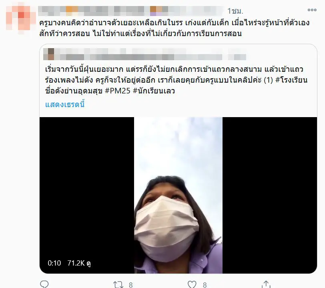Click the reply speech bubble icon
The width and height of the screenshot is (325, 288).
click(x=44, y=284)
